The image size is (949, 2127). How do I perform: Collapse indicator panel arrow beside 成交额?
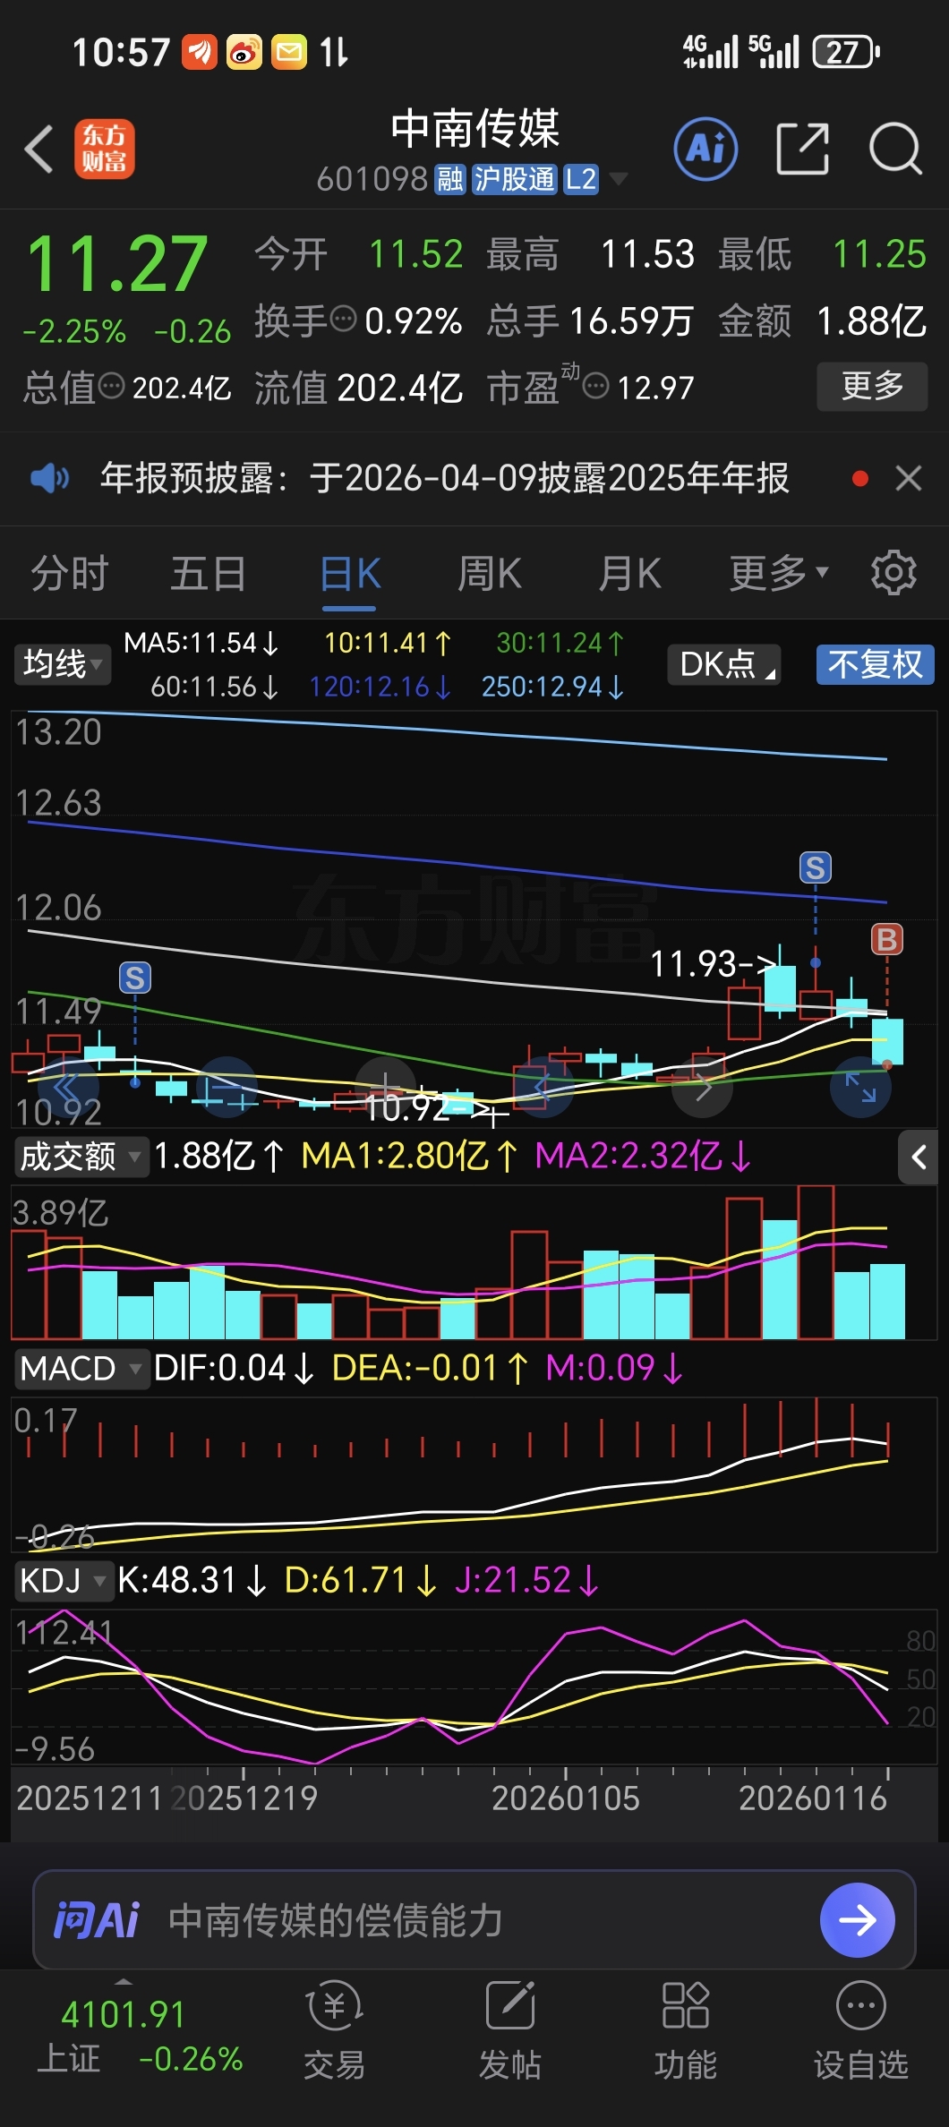pyautogui.click(x=919, y=1157)
